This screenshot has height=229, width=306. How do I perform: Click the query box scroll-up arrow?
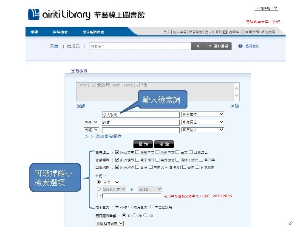pyautogui.click(x=237, y=88)
